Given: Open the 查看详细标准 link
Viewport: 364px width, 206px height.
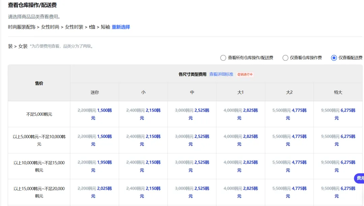Looking at the screenshot, I should 221,74.
